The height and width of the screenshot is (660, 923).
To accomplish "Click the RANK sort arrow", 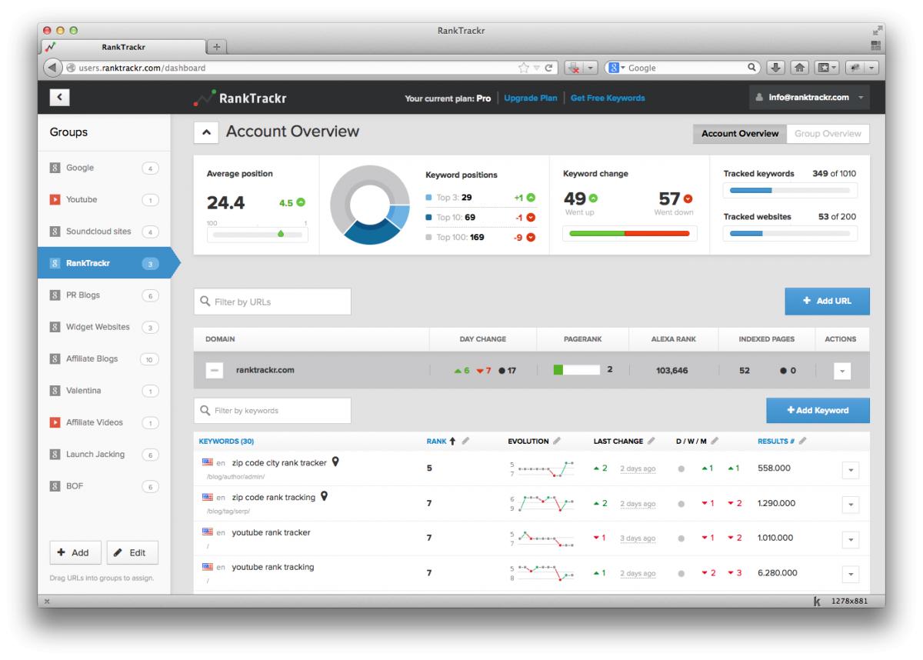I will pos(452,441).
